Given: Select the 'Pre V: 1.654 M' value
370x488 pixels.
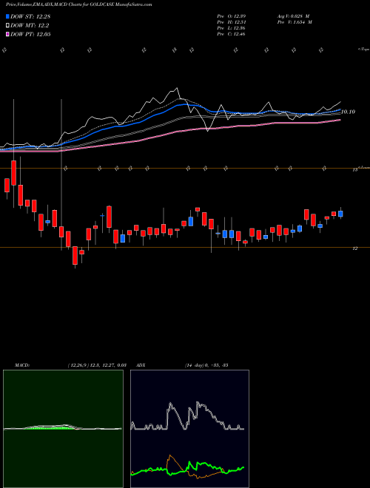Looking at the screenshot, I should point(294,22).
